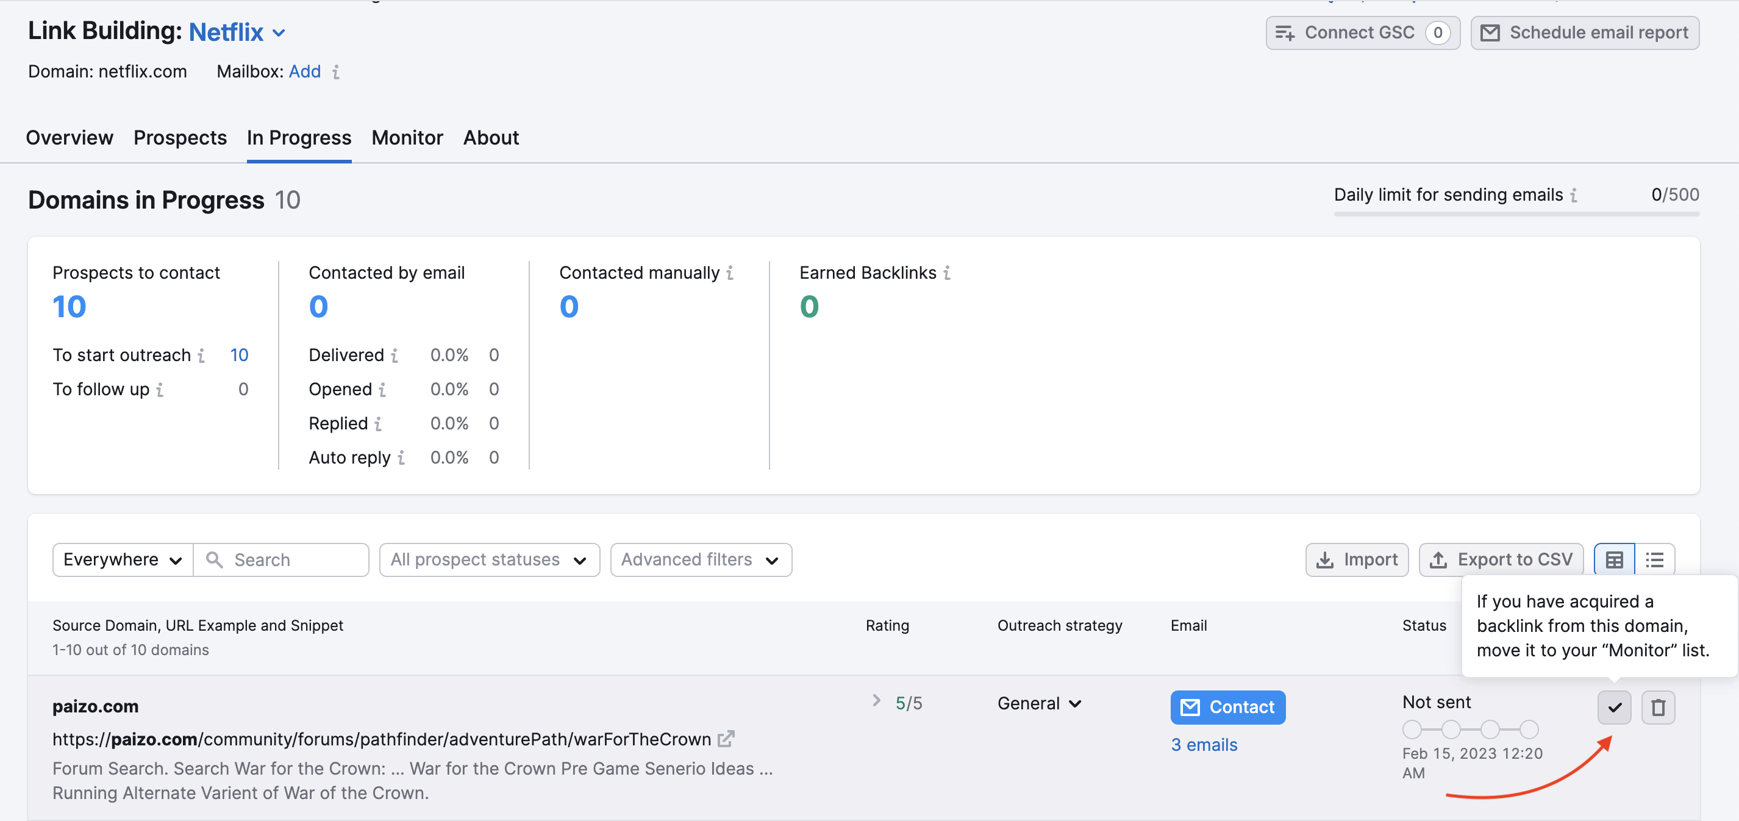
Task: Open the General outreach strategy dropdown
Action: (x=1039, y=703)
